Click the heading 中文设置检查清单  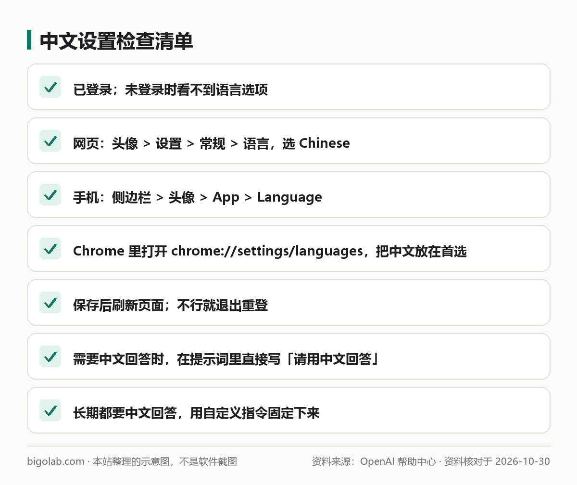pyautogui.click(x=116, y=41)
